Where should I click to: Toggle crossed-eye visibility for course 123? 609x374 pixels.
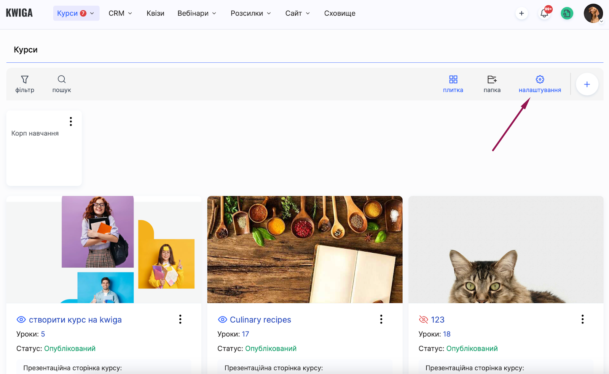423,320
